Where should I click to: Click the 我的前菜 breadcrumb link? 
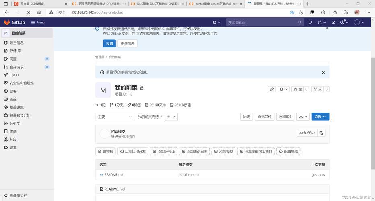115,57
